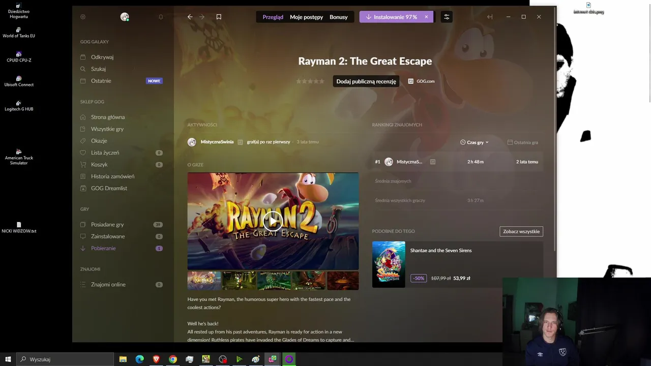Click Dodaj publiczną recenzję
This screenshot has height=366, width=651.
point(366,81)
